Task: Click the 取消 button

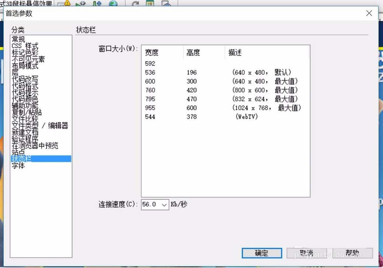Action: tap(306, 253)
